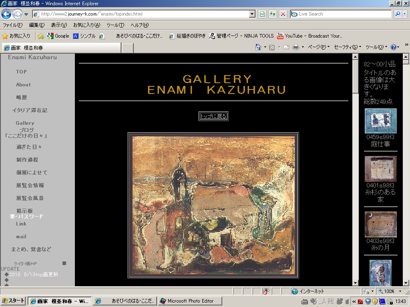410x307 pixels.
Task: Open the ページ(P) command menu
Action: [x=318, y=47]
